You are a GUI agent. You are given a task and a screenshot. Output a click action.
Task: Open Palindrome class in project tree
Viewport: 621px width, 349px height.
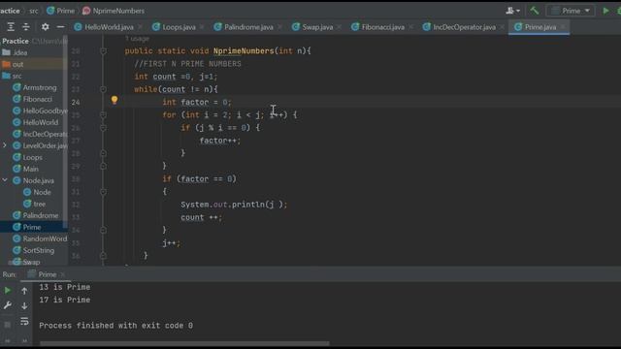point(36,215)
